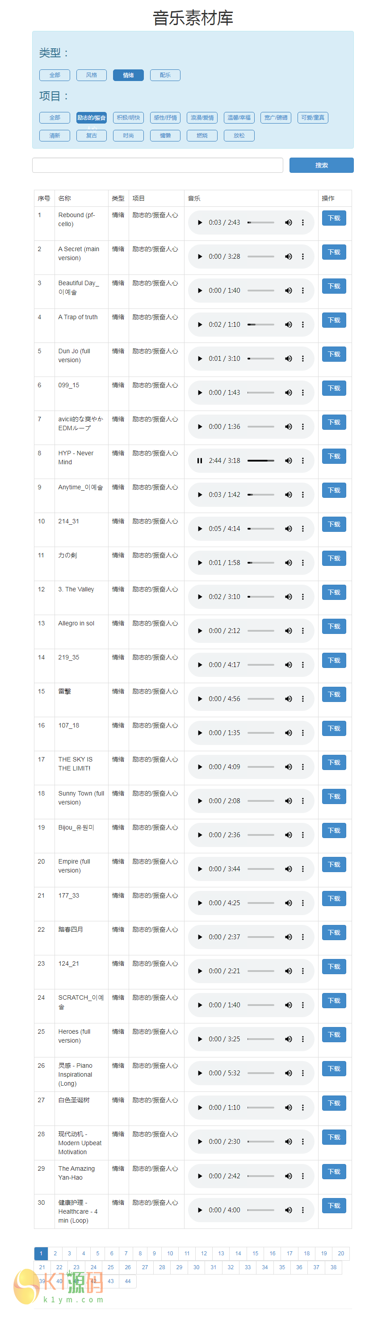Go to page 20 of results
The image size is (386, 1318).
tap(341, 1254)
